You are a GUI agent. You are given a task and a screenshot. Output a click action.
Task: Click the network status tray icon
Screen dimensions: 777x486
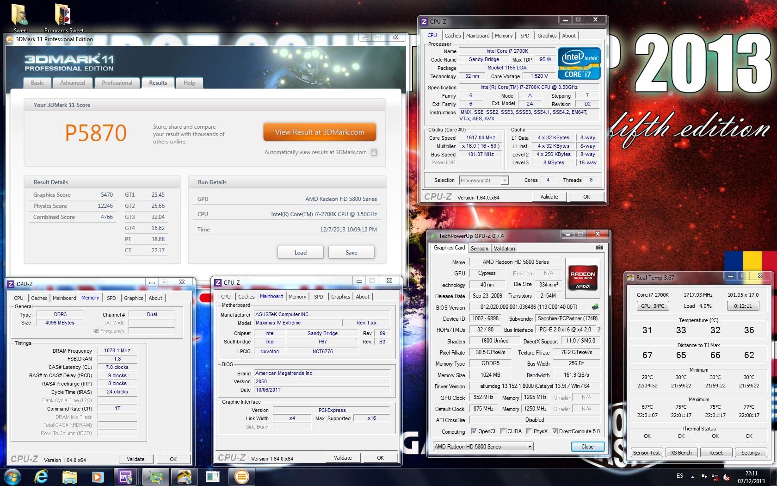(715, 477)
